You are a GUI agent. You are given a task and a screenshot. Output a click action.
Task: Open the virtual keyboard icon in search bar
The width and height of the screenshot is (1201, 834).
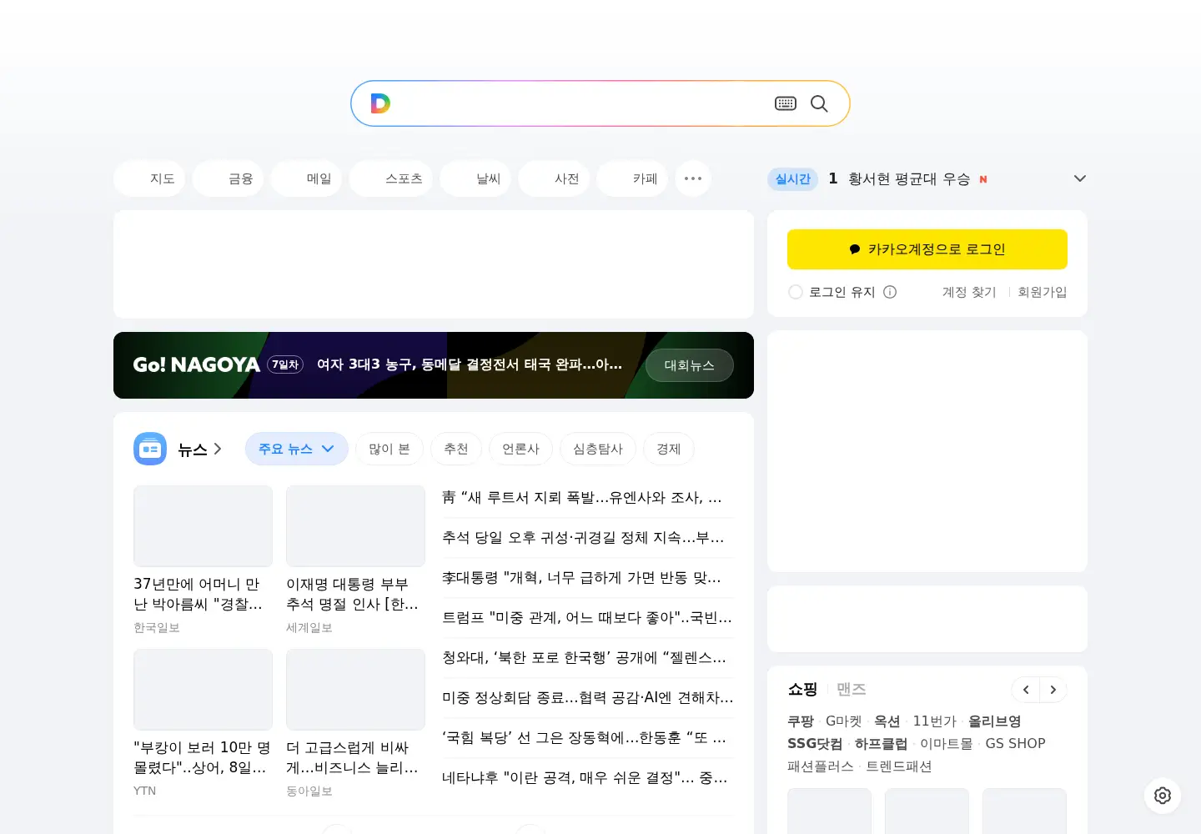coord(786,103)
